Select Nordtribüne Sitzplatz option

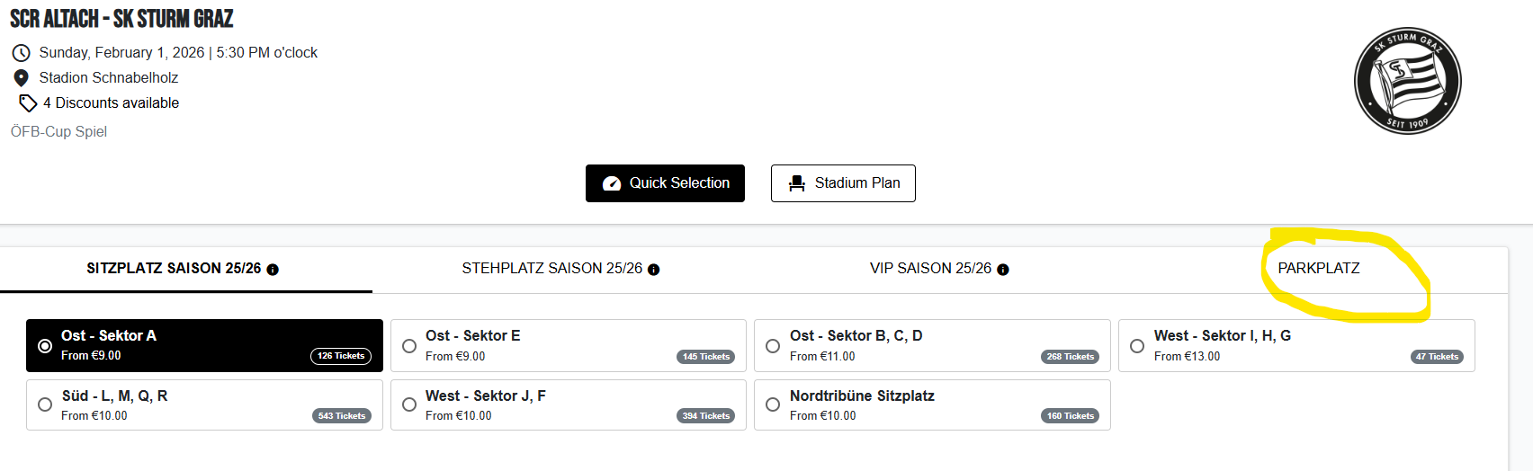[773, 404]
